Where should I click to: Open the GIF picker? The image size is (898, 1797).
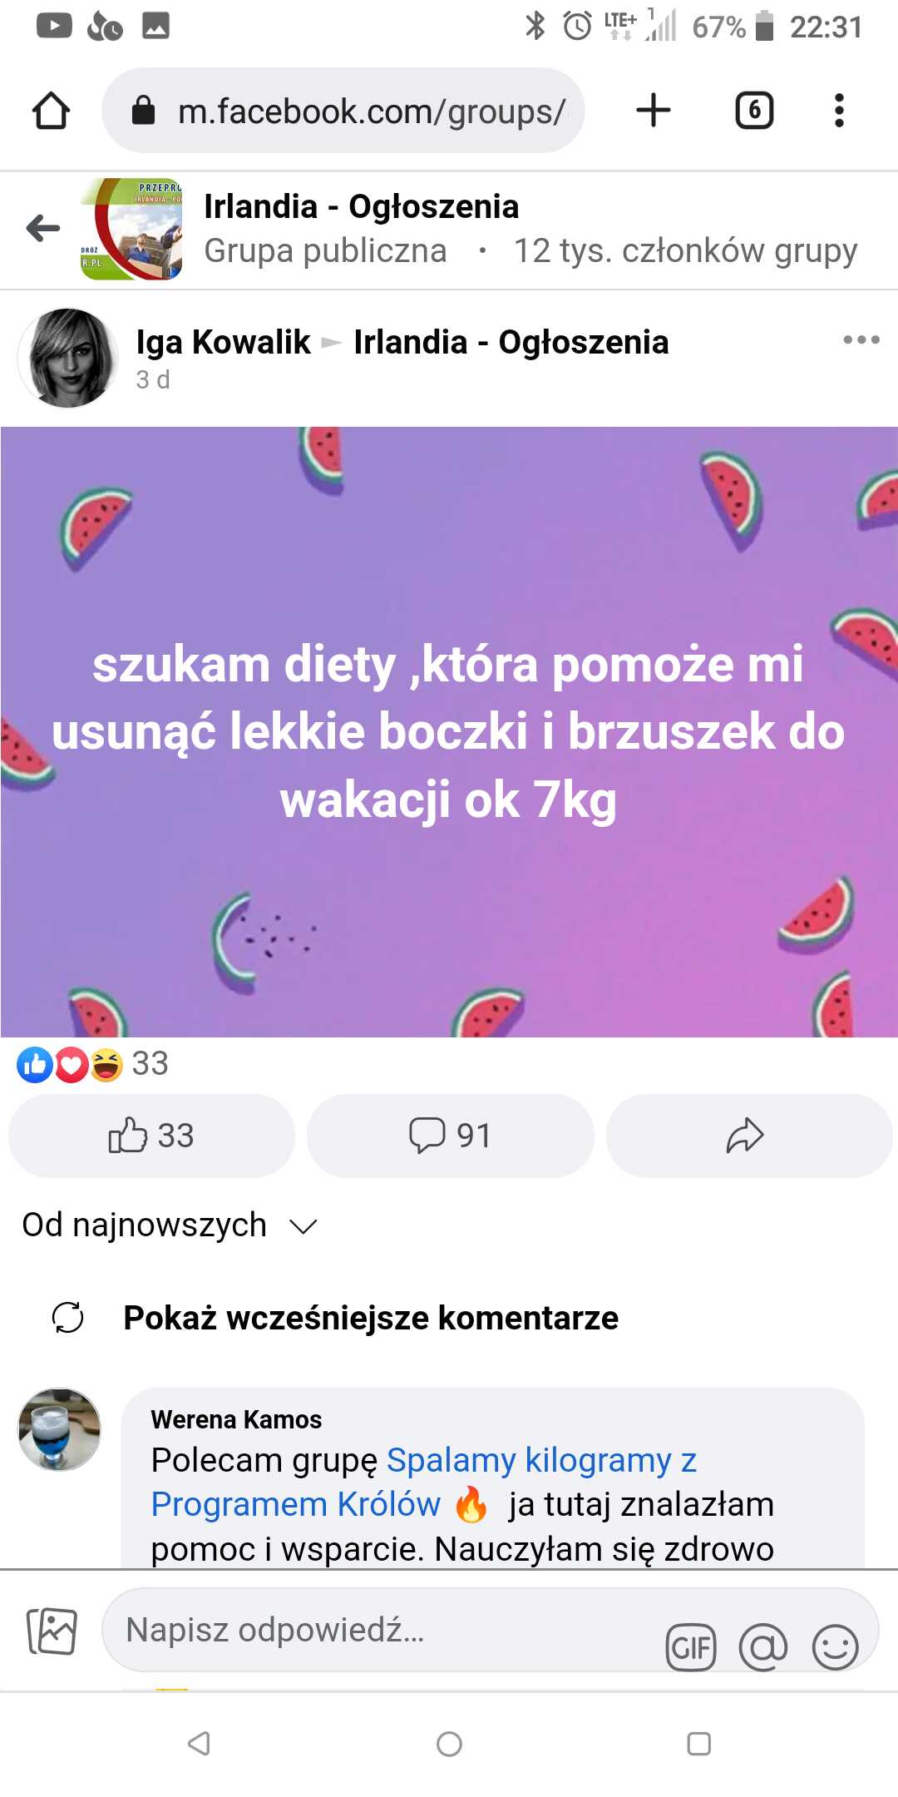pos(691,1647)
